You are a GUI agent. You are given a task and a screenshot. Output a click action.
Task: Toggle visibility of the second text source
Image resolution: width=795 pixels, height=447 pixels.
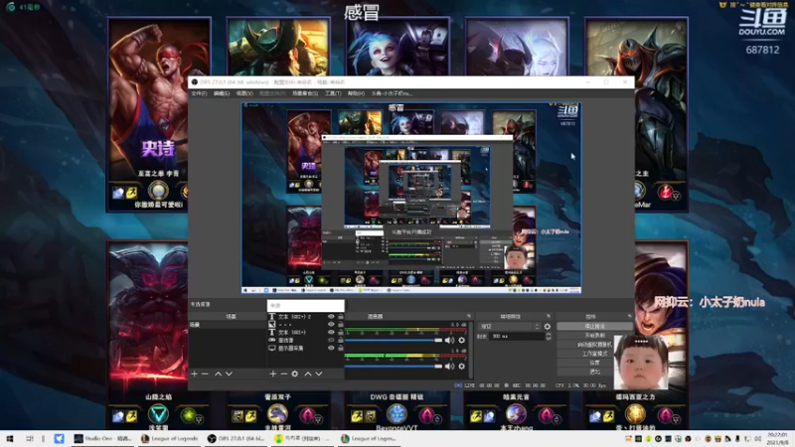331,333
